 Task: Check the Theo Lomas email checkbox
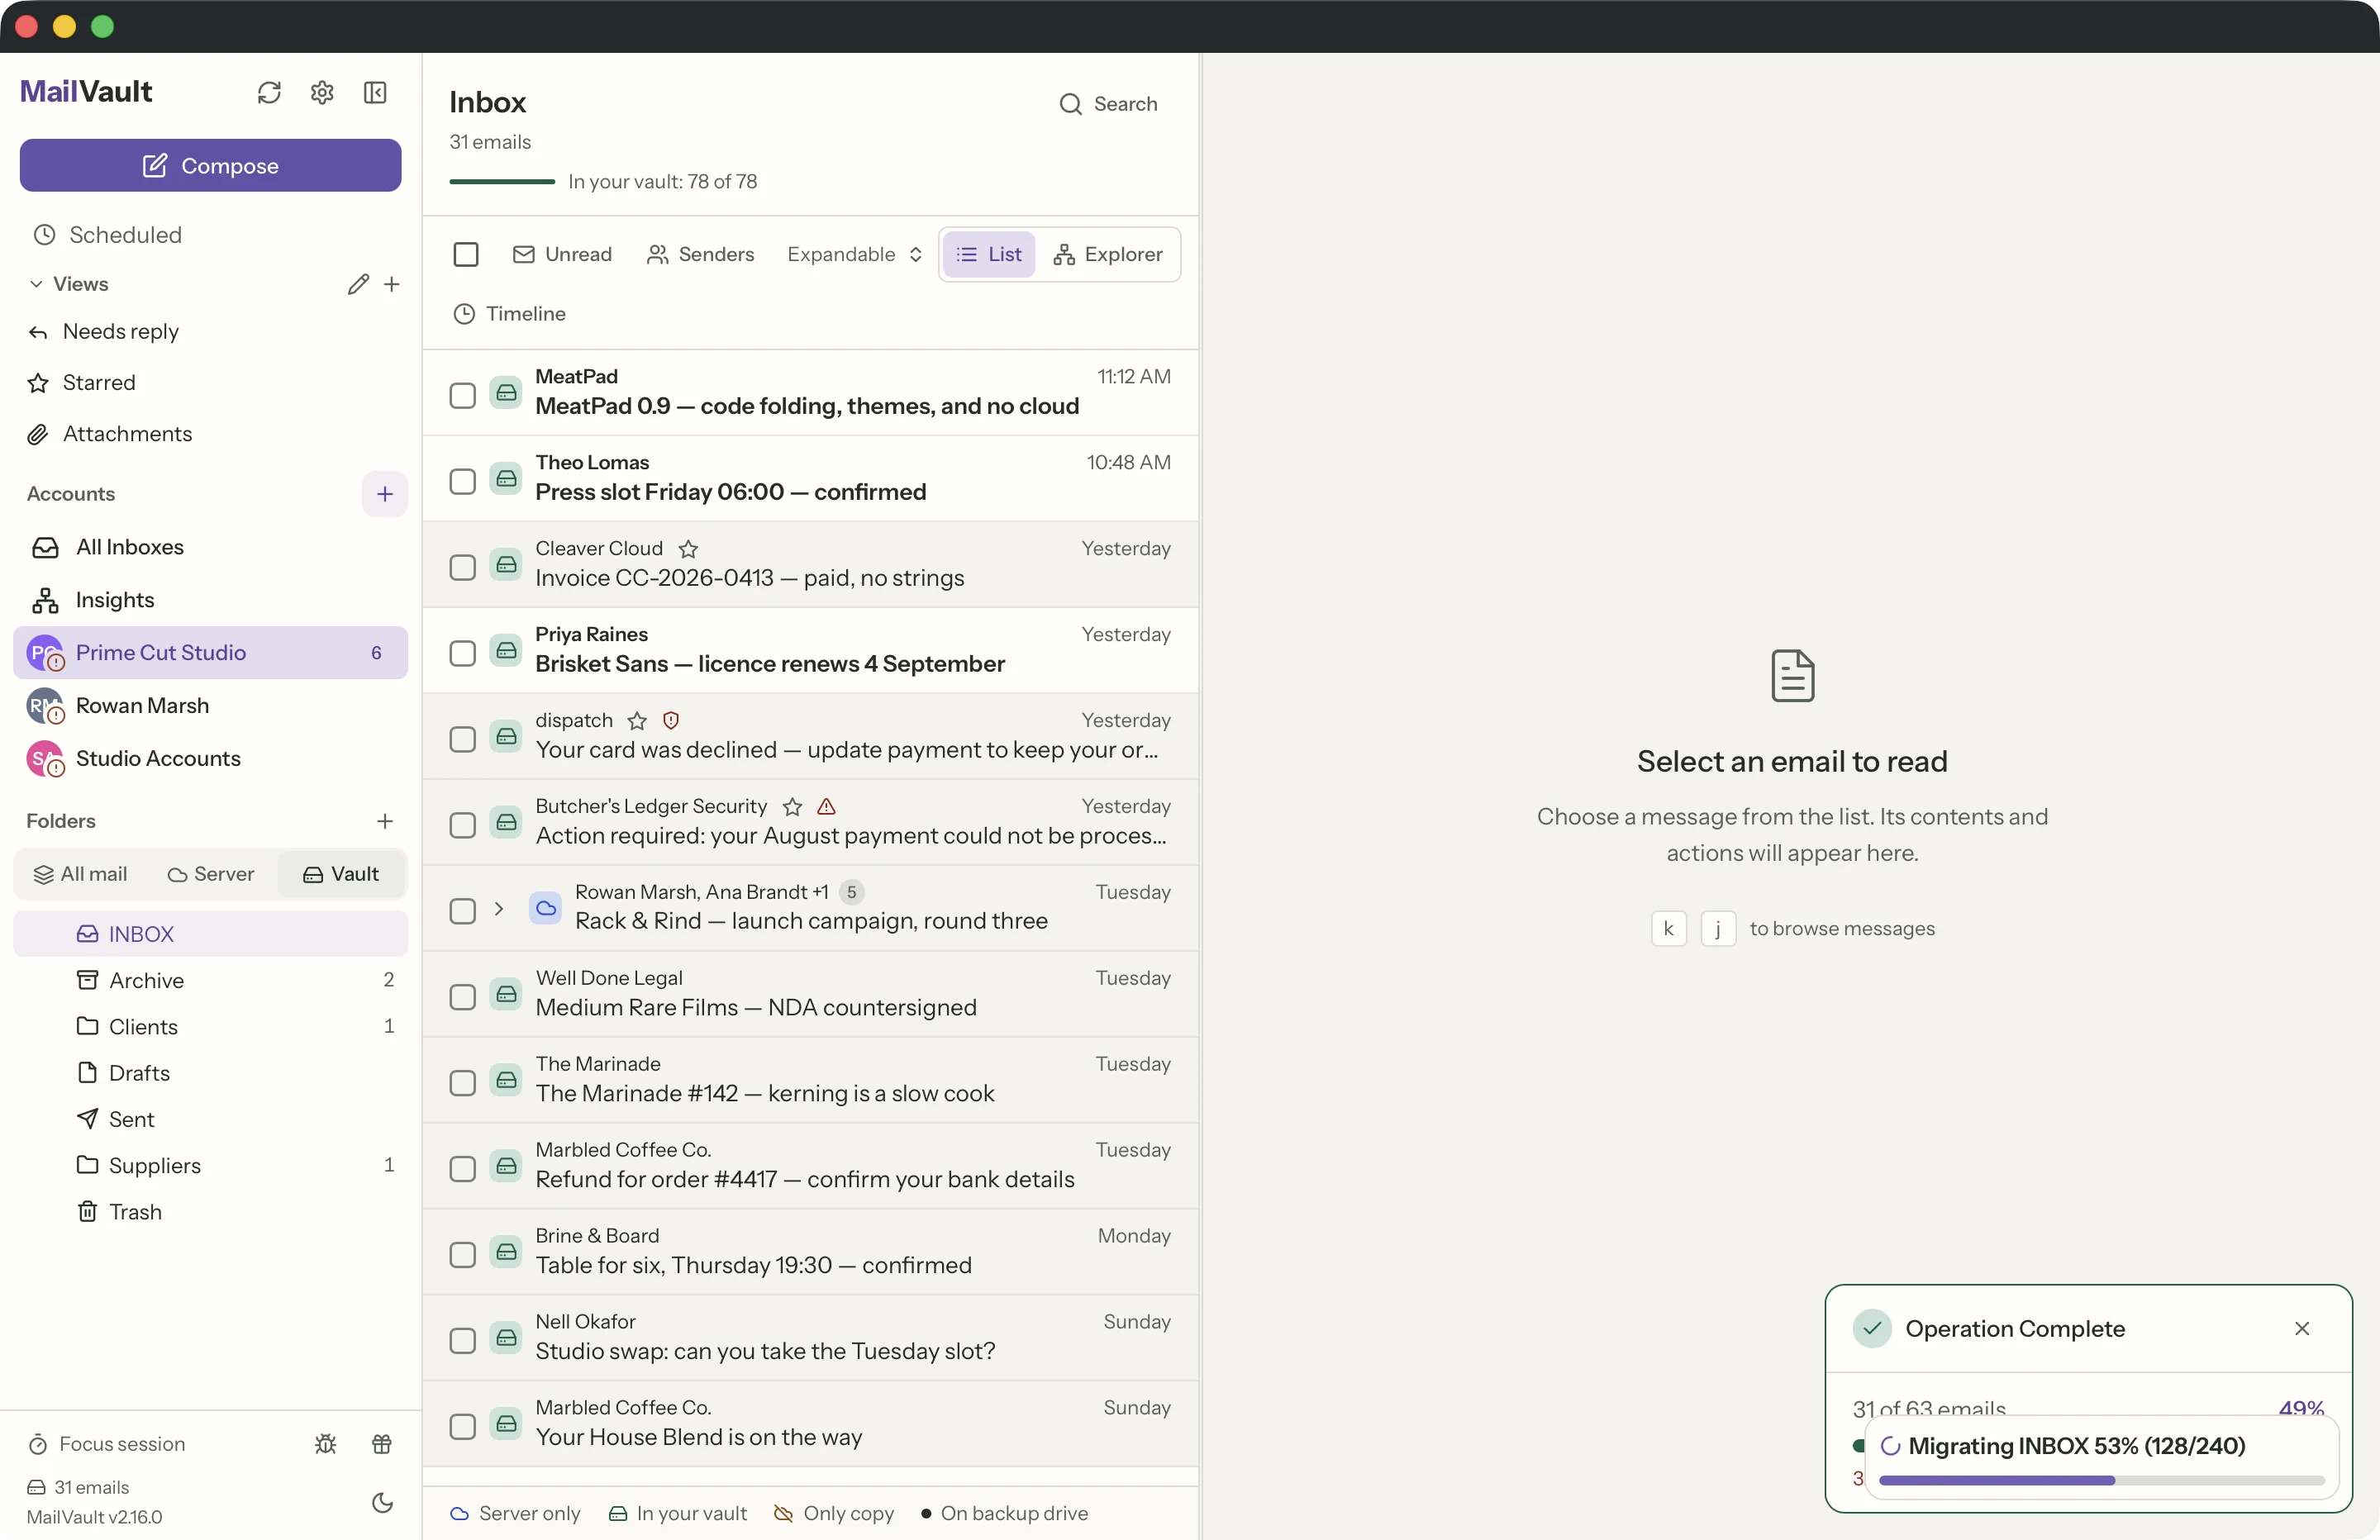[462, 481]
